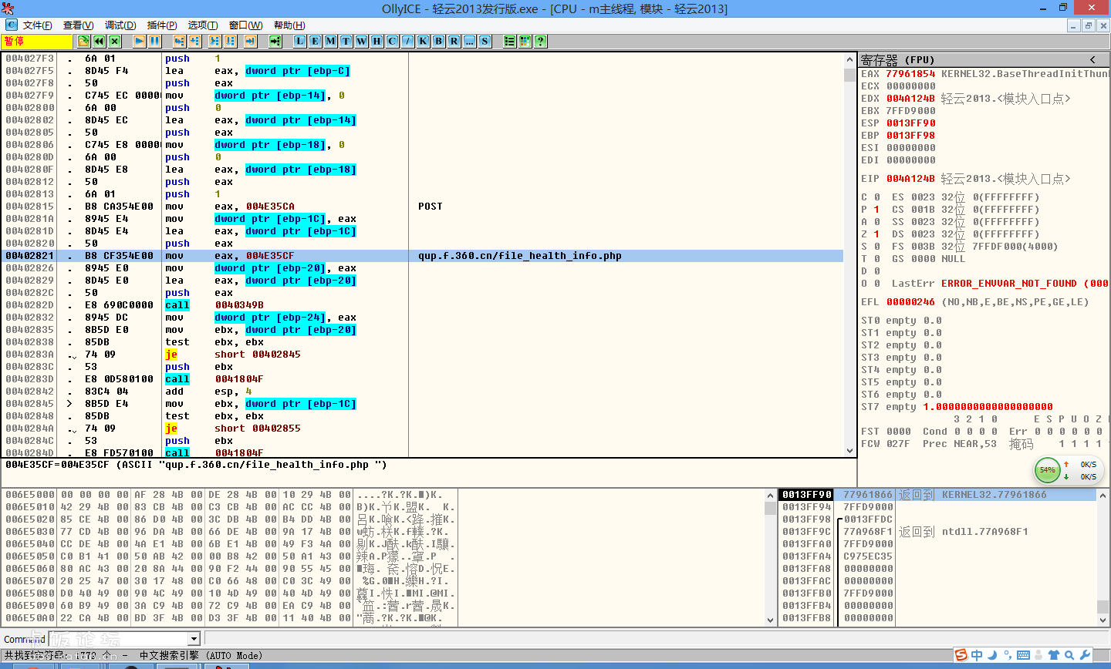Open Breakpoints window with B button
Viewport: 1111px width, 669px height.
(438, 41)
